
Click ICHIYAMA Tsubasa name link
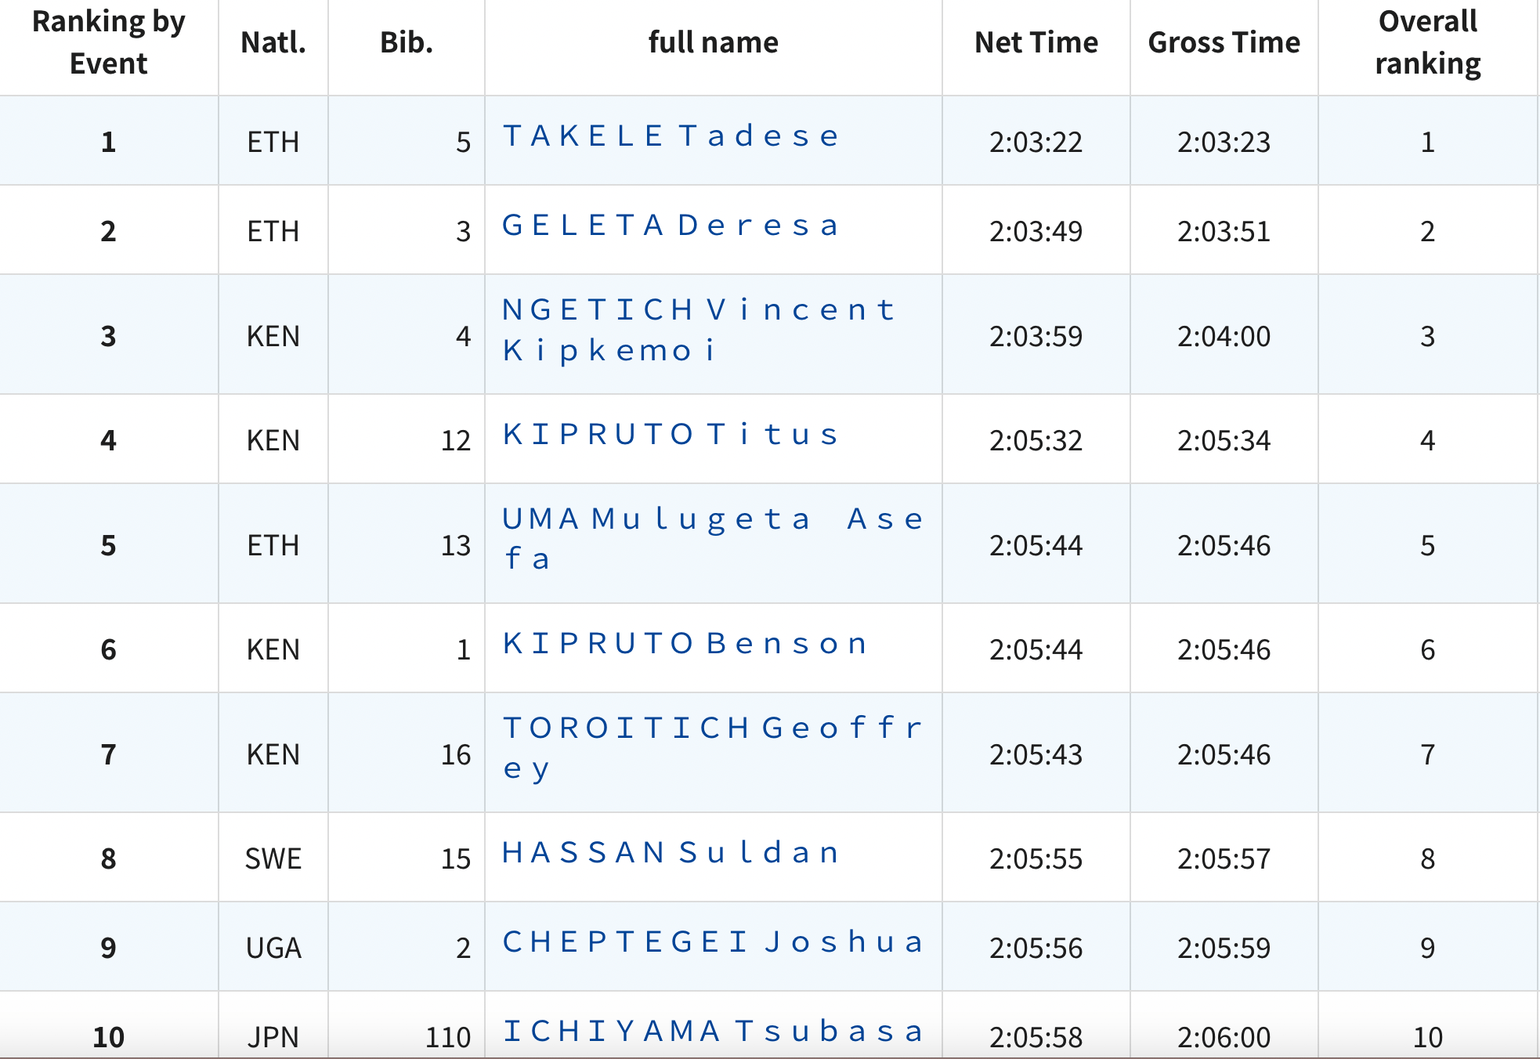711,1032
